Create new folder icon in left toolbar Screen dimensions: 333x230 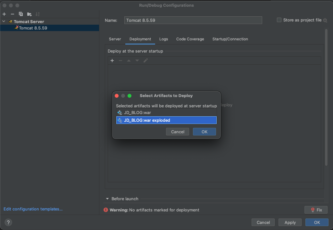point(29,14)
